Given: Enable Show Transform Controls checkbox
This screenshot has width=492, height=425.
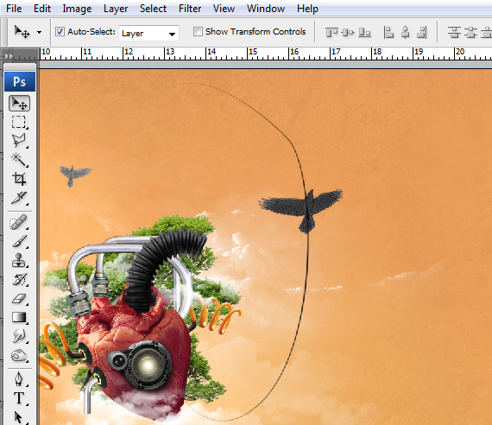Looking at the screenshot, I should 198,32.
